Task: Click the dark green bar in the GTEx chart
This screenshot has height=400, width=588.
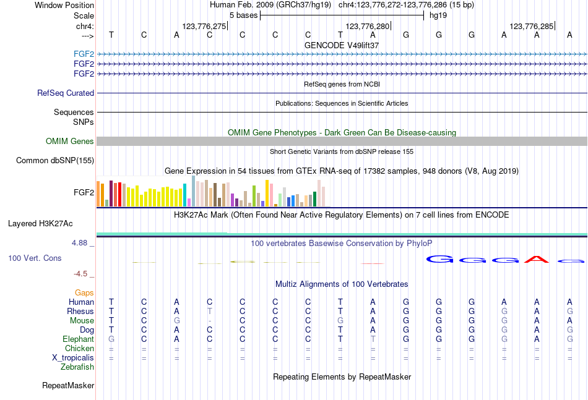Action: [x=314, y=199]
